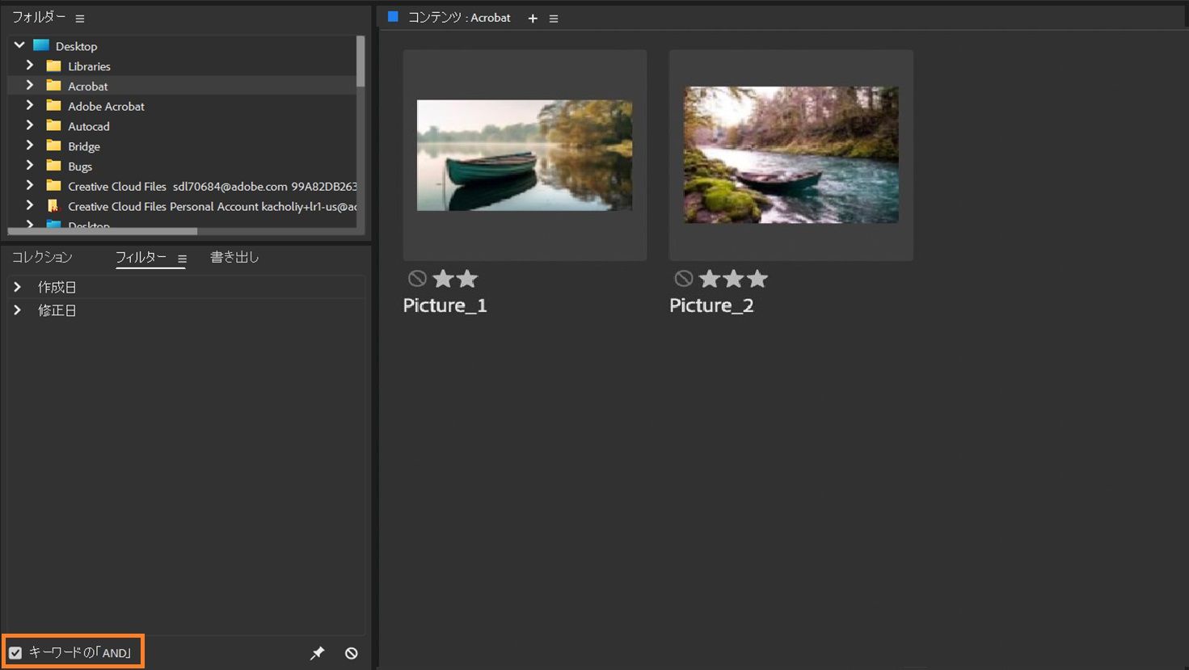Open the Folders panel menu icon

79,18
